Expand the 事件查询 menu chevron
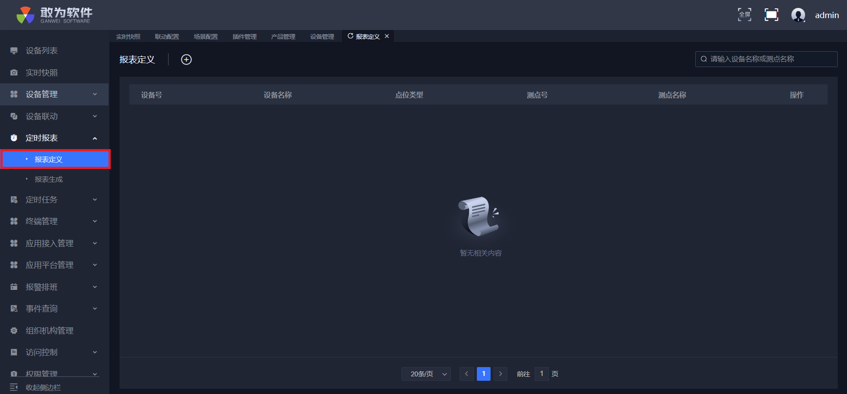 [x=95, y=308]
